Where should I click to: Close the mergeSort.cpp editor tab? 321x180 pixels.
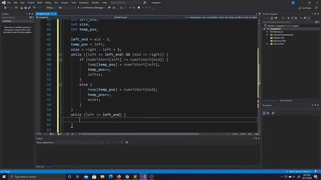pyautogui.click(x=56, y=14)
